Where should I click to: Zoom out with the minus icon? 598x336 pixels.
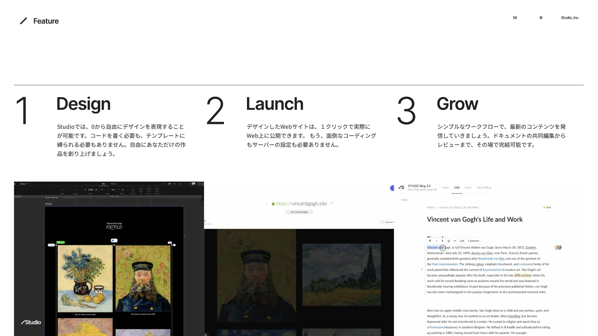(x=165, y=184)
